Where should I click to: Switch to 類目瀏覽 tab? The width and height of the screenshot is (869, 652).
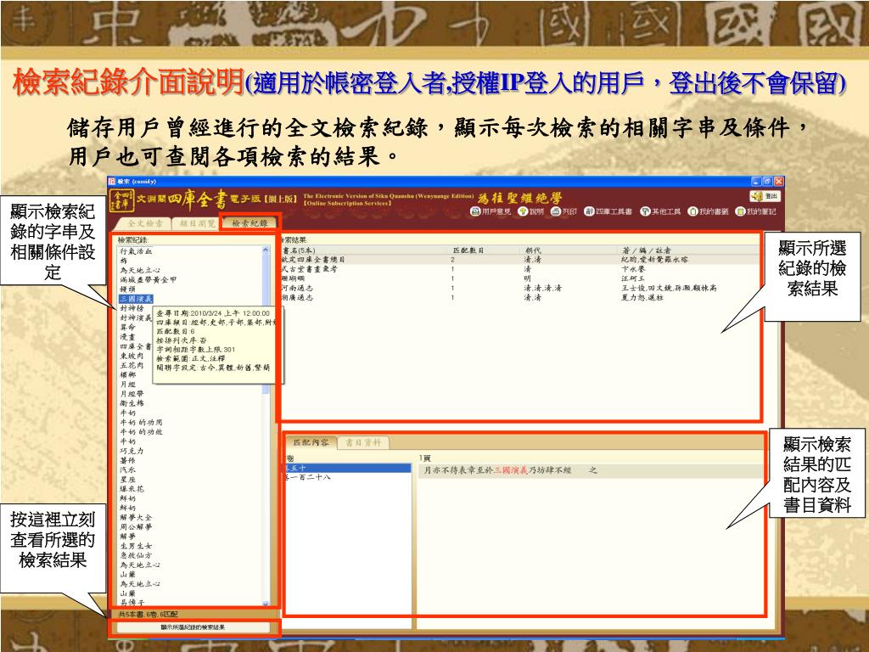click(x=197, y=223)
